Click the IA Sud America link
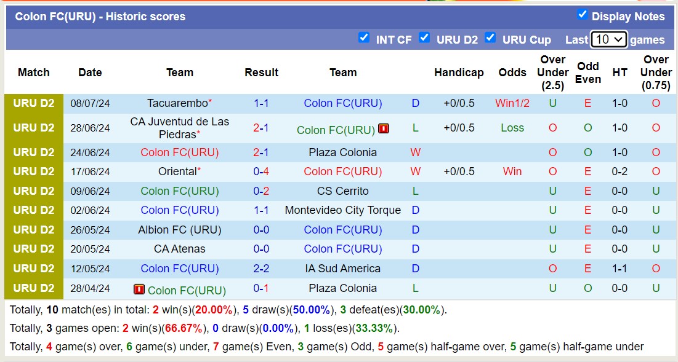Viewport: 678px width, 362px height. click(342, 269)
